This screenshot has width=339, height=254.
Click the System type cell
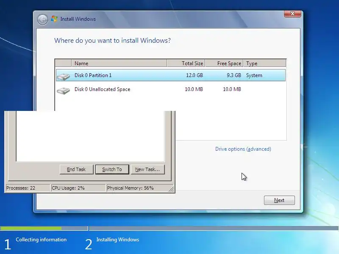(254, 75)
